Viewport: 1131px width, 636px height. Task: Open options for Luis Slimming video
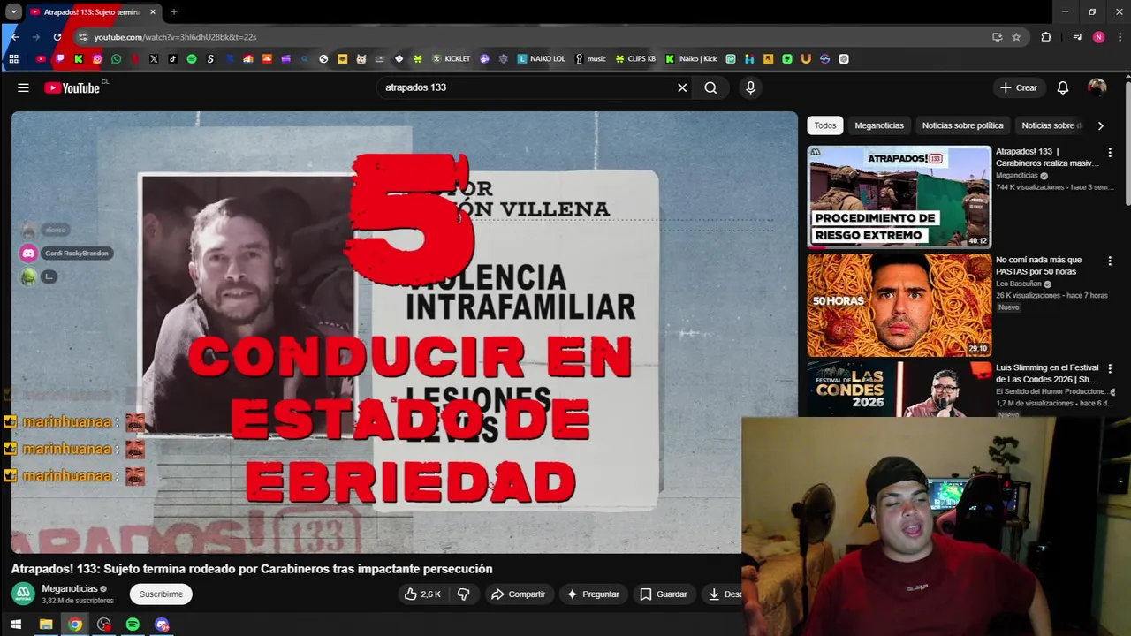[1110, 368]
